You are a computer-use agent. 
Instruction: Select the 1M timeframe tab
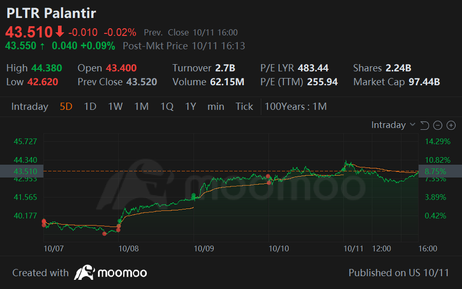(142, 106)
